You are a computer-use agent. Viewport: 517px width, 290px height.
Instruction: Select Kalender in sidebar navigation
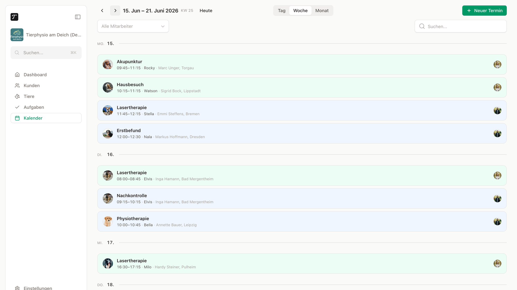tap(46, 118)
